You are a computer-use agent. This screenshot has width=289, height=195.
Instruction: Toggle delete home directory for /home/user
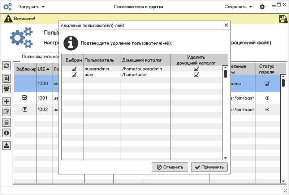pyautogui.click(x=196, y=74)
